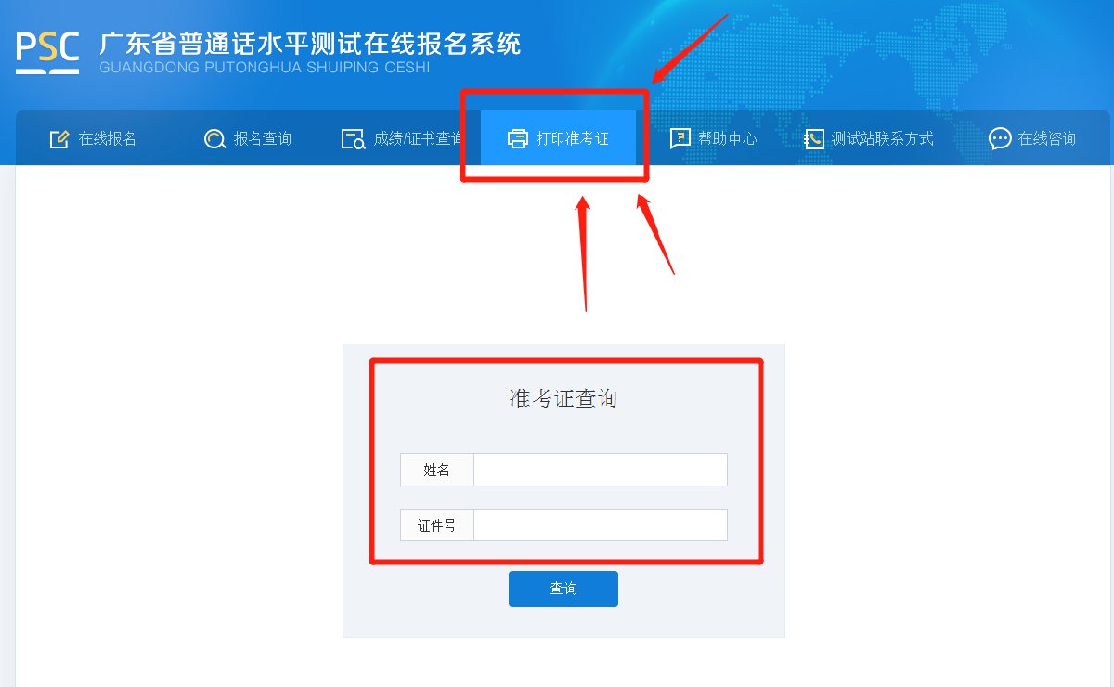
Task: Open the 在线报名 tab
Action: 93,138
